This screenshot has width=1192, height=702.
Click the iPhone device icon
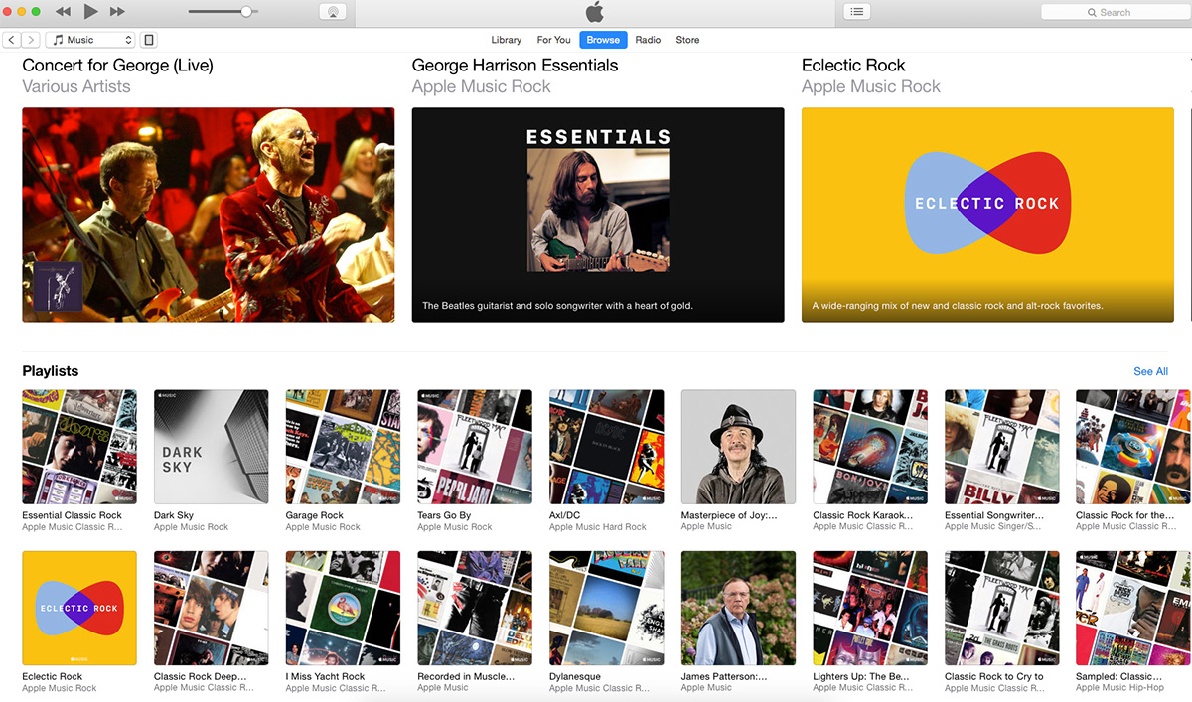[149, 40]
